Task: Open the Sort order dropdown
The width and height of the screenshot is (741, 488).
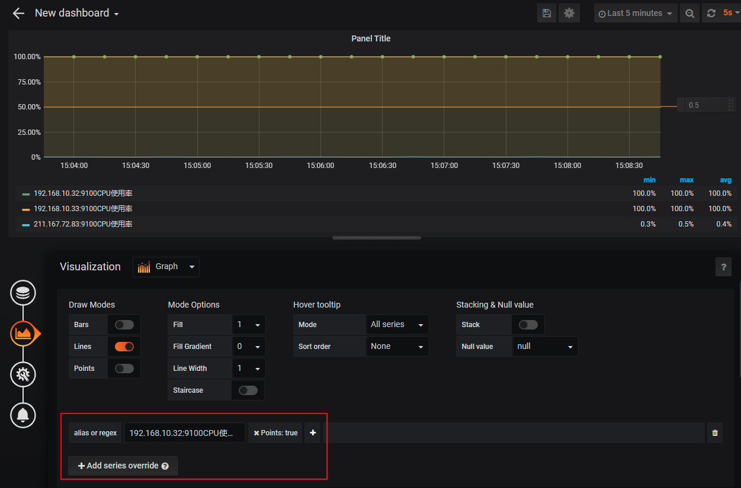Action: pos(397,347)
